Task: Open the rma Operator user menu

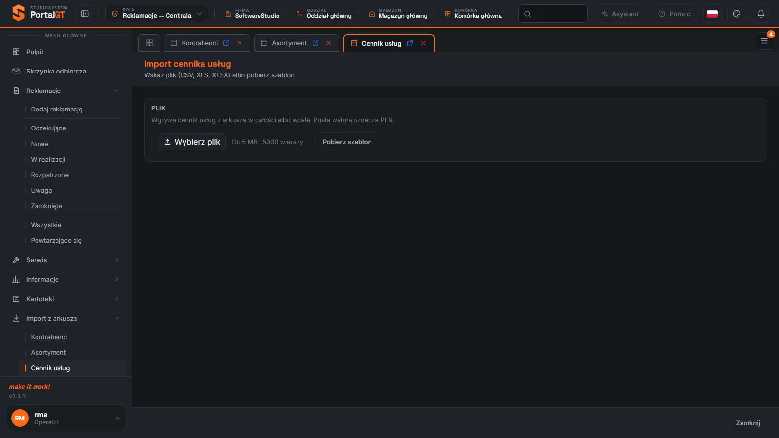Action: pos(66,418)
